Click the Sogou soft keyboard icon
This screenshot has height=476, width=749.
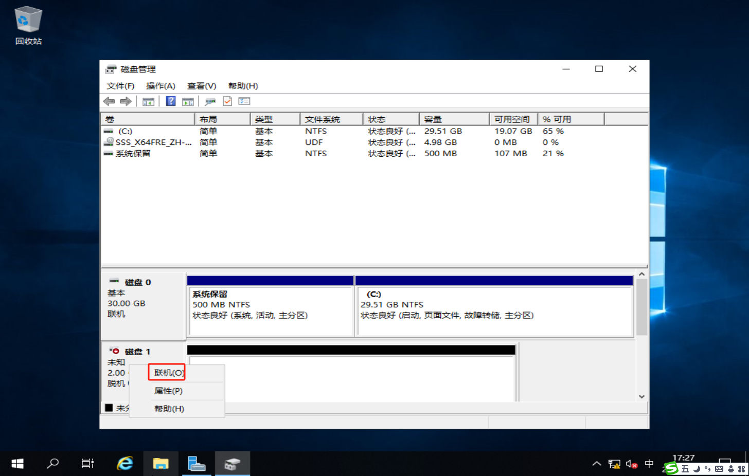point(719,469)
